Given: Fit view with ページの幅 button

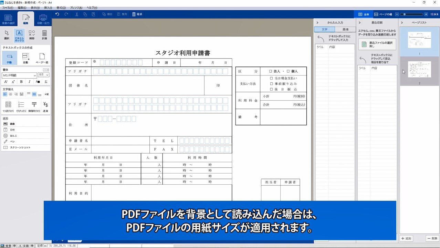Looking at the screenshot, I should pyautogui.click(x=383, y=14).
